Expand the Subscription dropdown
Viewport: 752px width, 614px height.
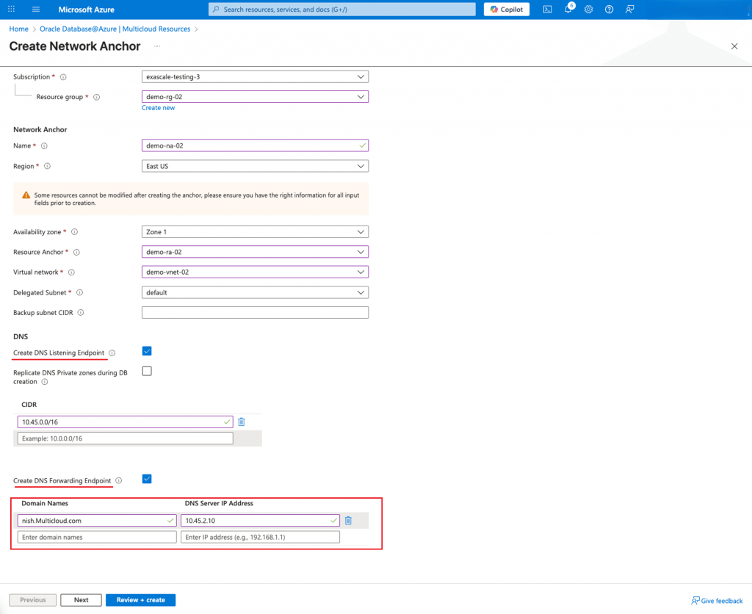[x=254, y=76]
